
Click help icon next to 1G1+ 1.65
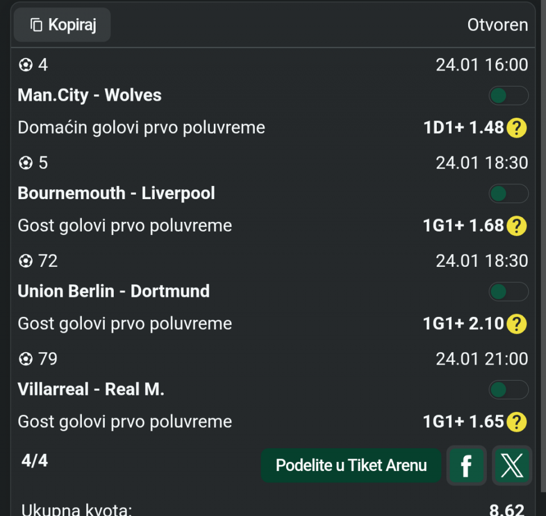click(516, 422)
